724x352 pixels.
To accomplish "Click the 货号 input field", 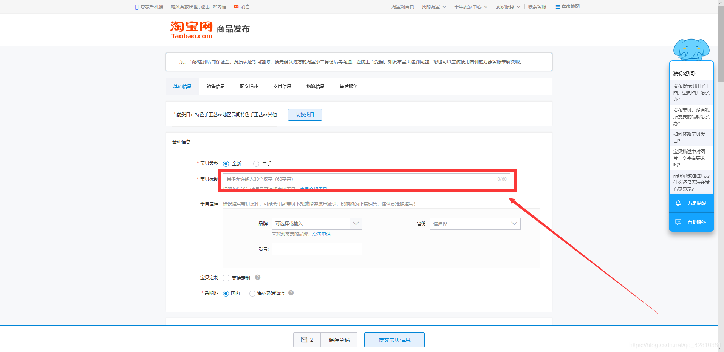I will [317, 249].
